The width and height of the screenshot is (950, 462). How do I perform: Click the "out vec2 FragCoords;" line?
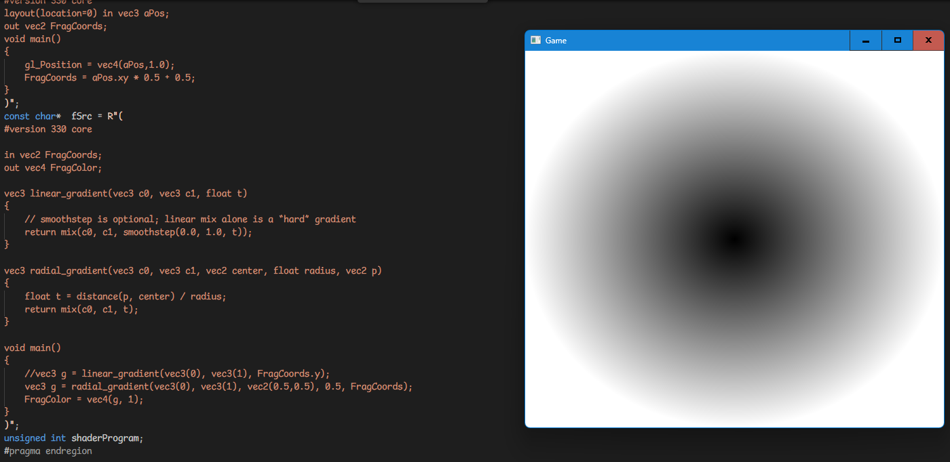pyautogui.click(x=56, y=26)
